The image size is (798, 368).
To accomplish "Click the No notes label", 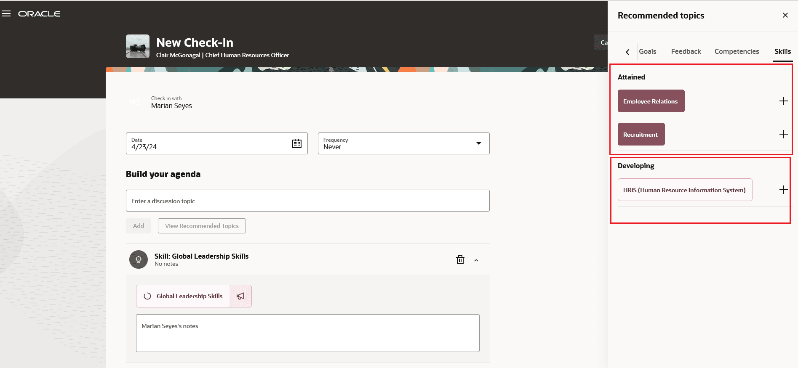I will [166, 264].
